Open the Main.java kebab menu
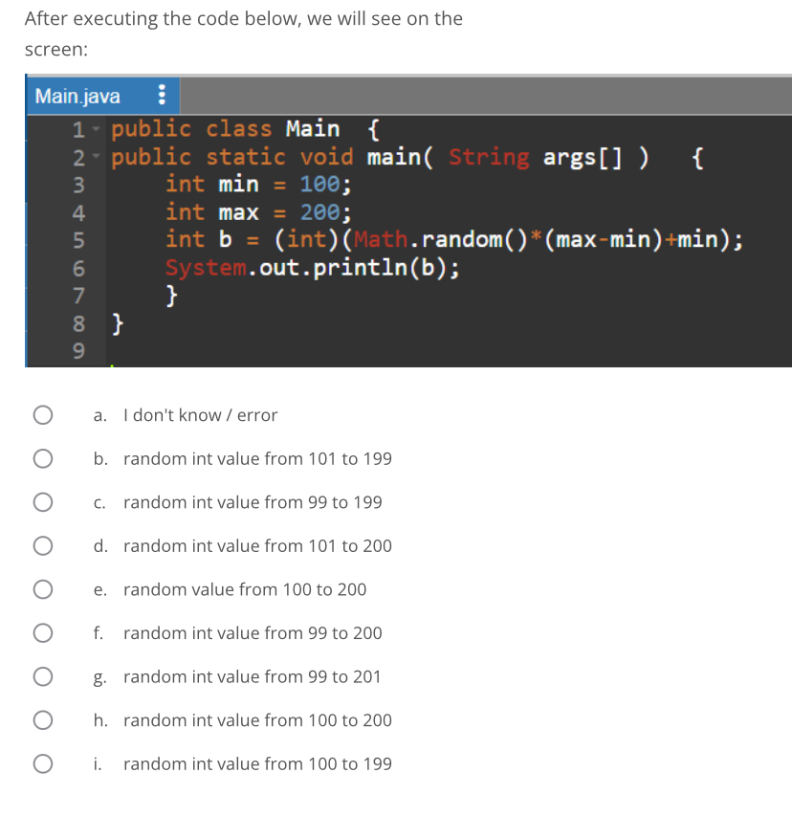The image size is (792, 817). (x=161, y=96)
